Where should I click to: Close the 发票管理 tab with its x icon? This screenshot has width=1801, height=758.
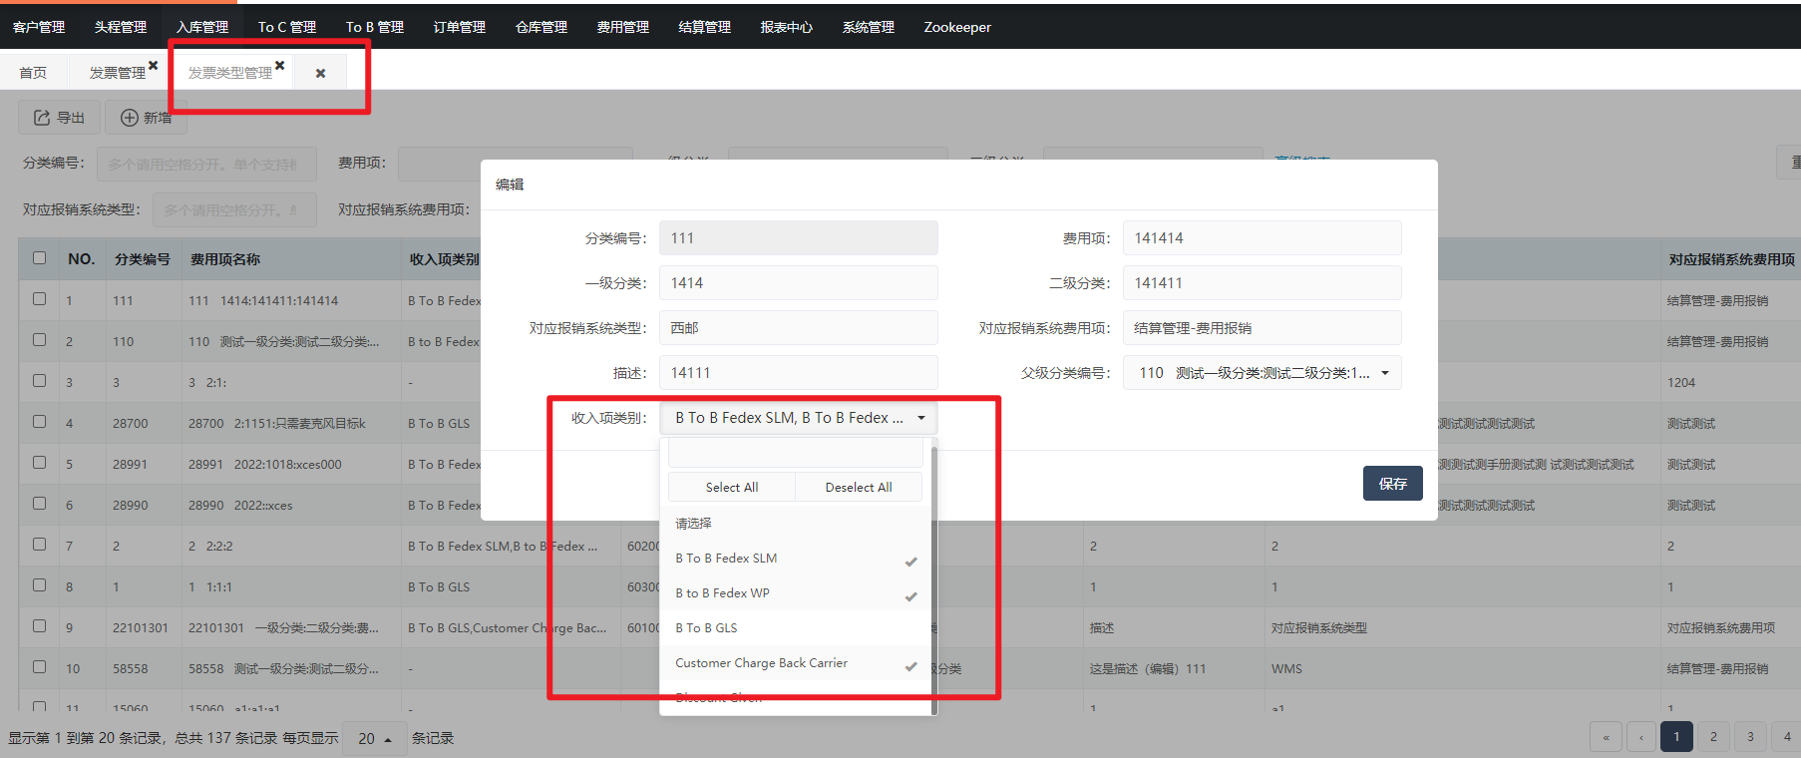[x=153, y=65]
